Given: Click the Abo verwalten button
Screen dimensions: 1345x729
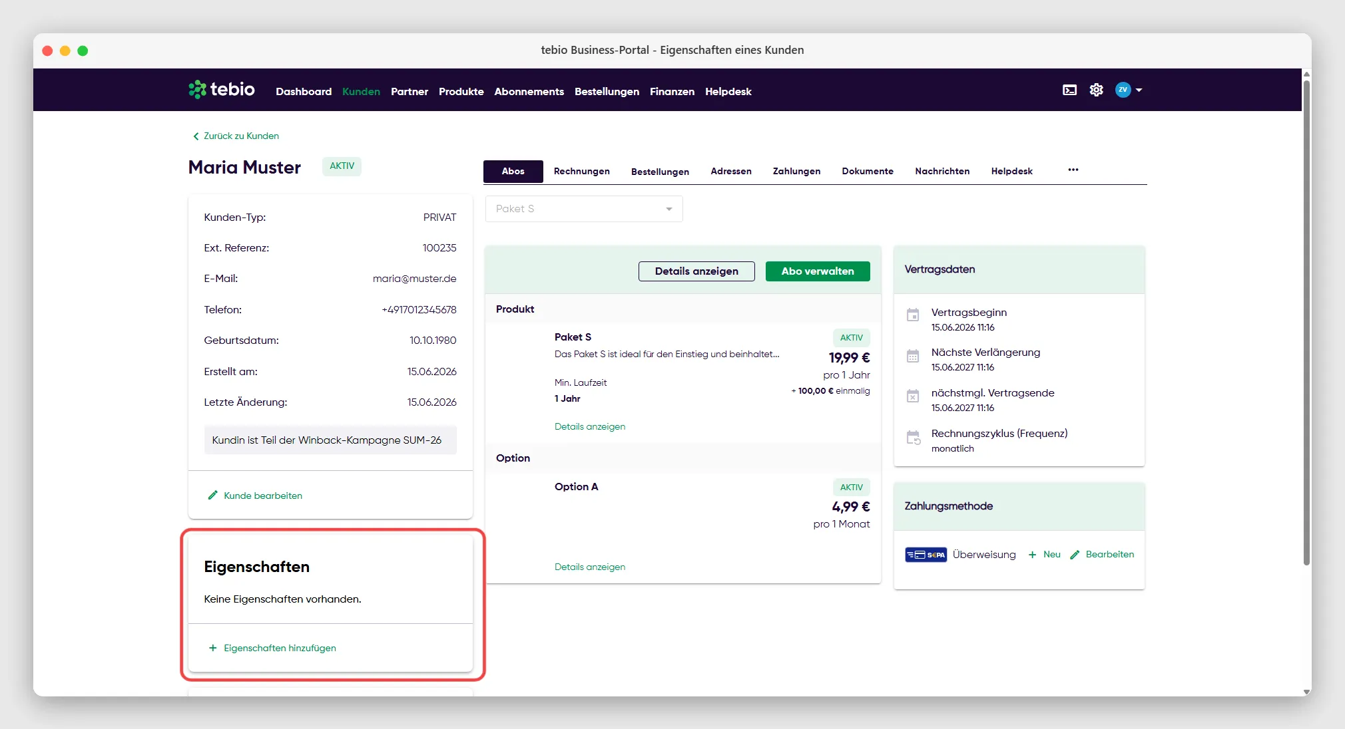Looking at the screenshot, I should click(x=818, y=271).
